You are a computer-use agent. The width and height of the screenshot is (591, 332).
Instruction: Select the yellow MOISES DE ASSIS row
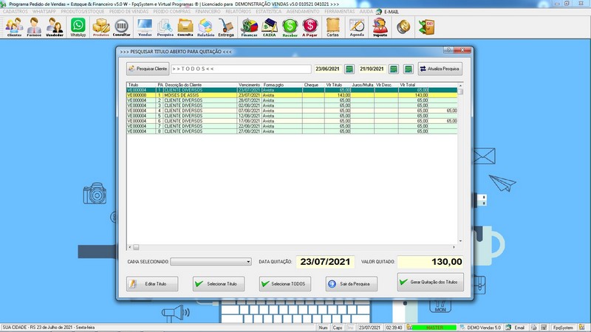[x=292, y=95]
